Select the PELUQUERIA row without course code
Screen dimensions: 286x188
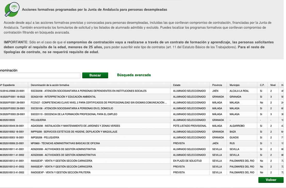pyautogui.click(x=142, y=120)
